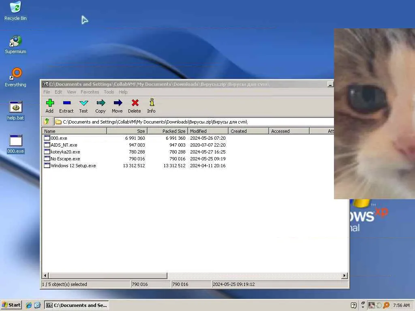
Task: Click the second quick launch icon
Action: 37,305
